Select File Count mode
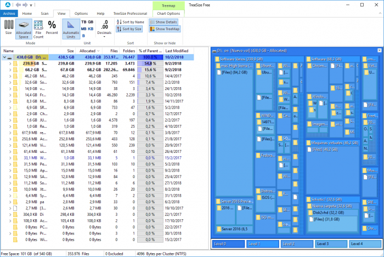 (x=38, y=29)
